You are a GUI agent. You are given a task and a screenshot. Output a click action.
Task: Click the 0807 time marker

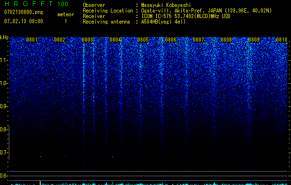(198, 40)
